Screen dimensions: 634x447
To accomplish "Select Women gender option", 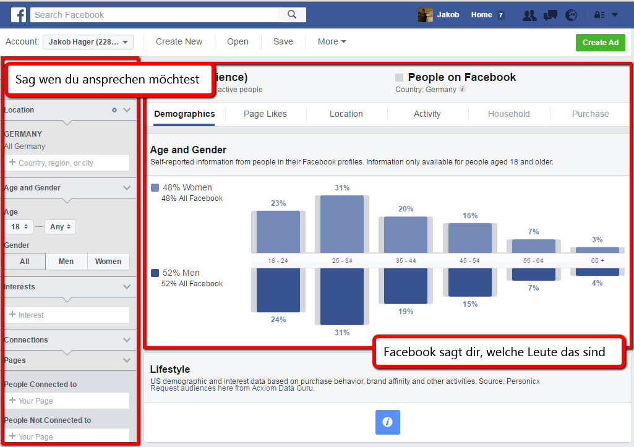I will pyautogui.click(x=108, y=262).
